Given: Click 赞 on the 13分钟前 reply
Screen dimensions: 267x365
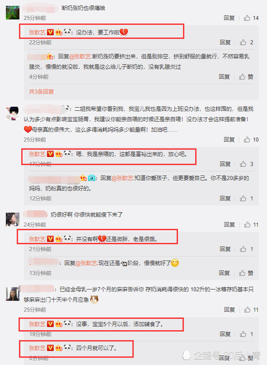Looking at the screenshot, I should [246, 273].
